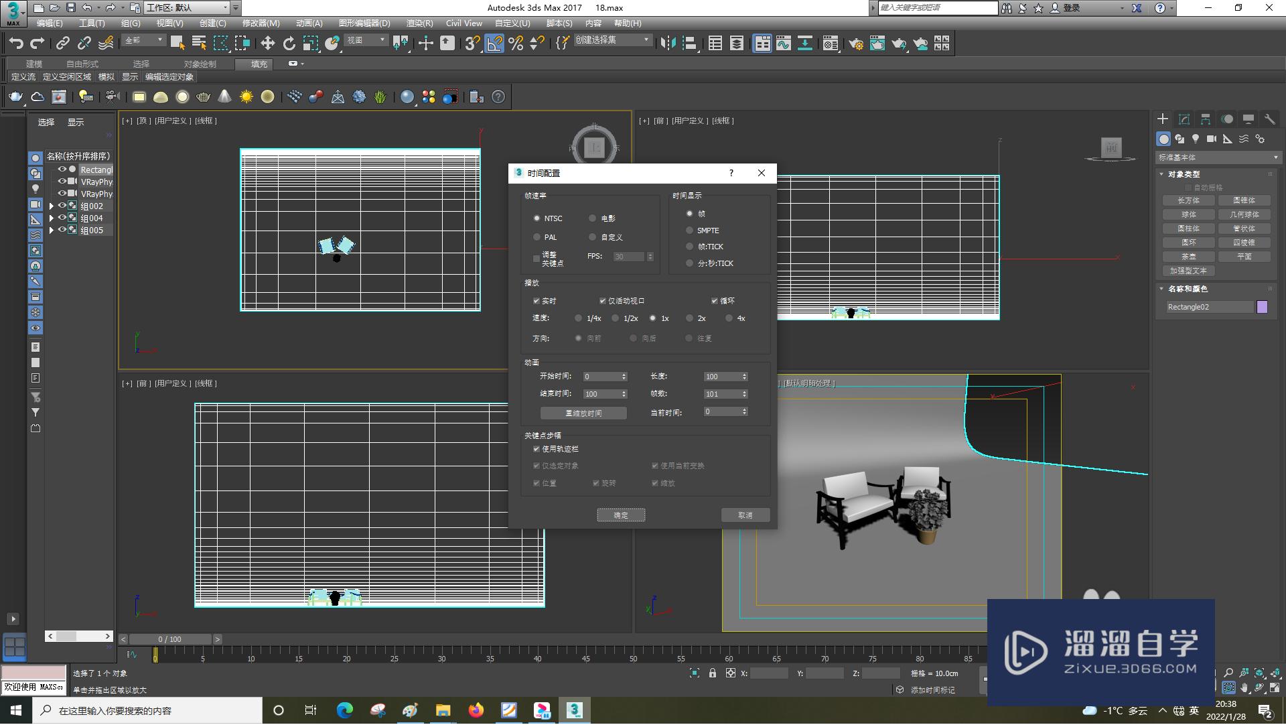Open Rendered Frame Window icon

pyautogui.click(x=877, y=44)
